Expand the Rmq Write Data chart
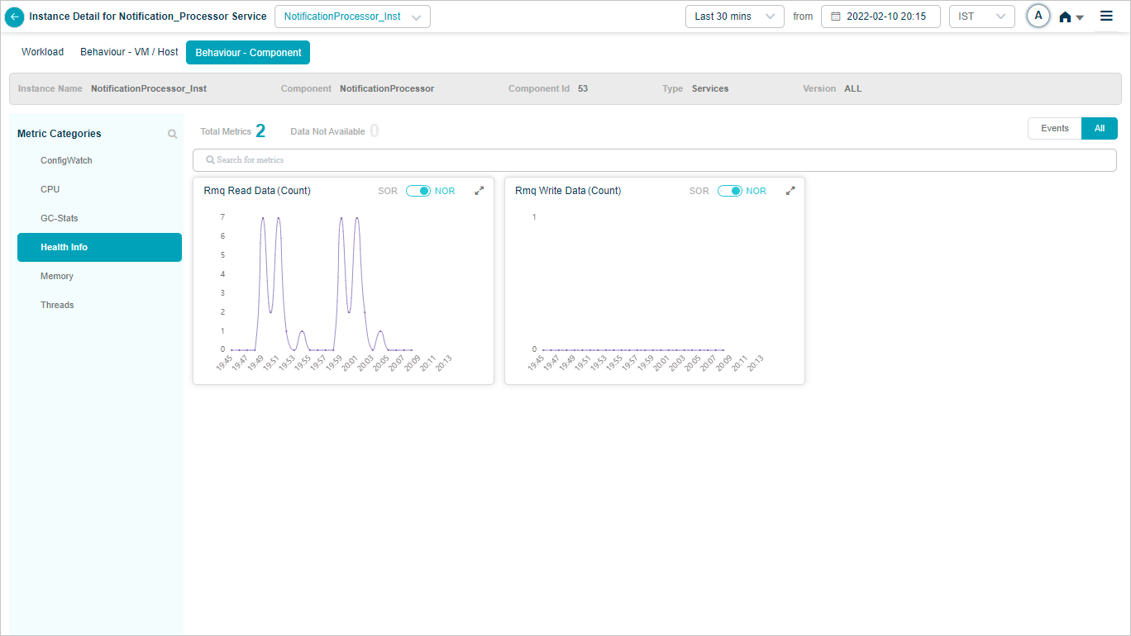 (x=790, y=191)
